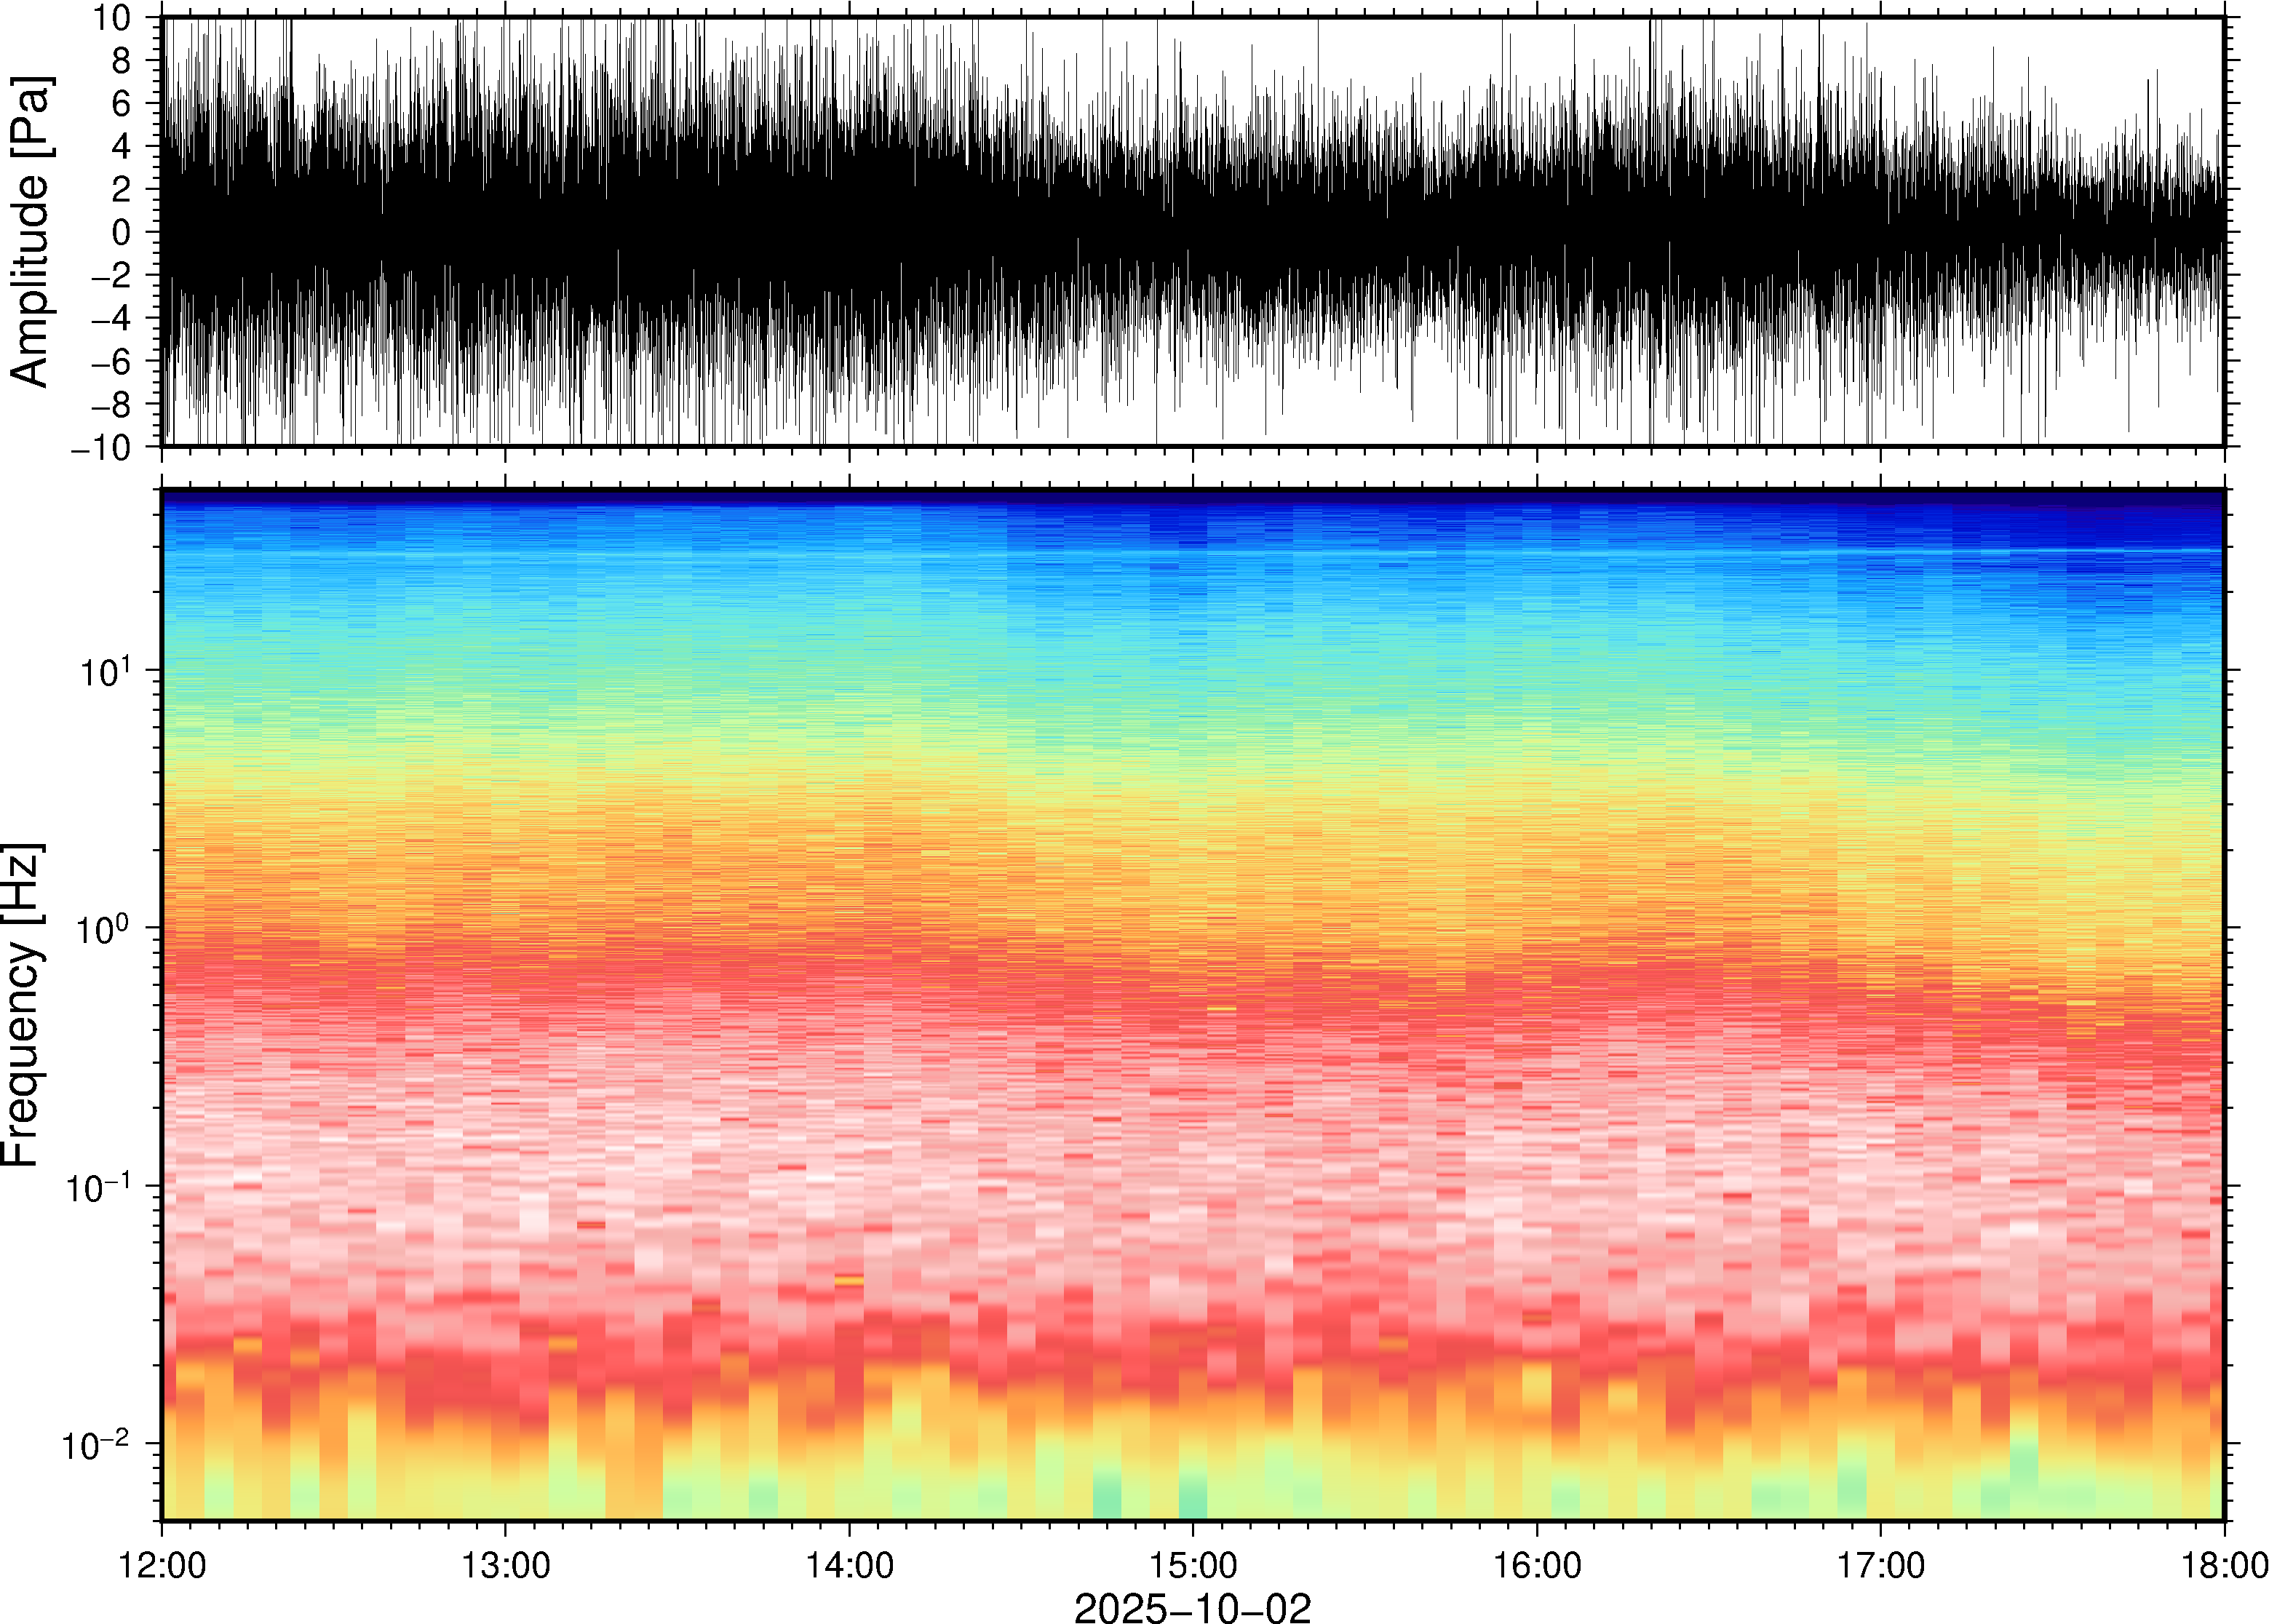
Task: Click the 0 amplitude tick label
Action: pyautogui.click(x=121, y=233)
